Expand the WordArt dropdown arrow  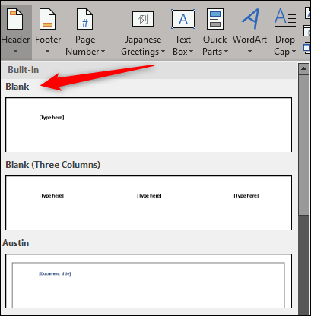coord(249,52)
